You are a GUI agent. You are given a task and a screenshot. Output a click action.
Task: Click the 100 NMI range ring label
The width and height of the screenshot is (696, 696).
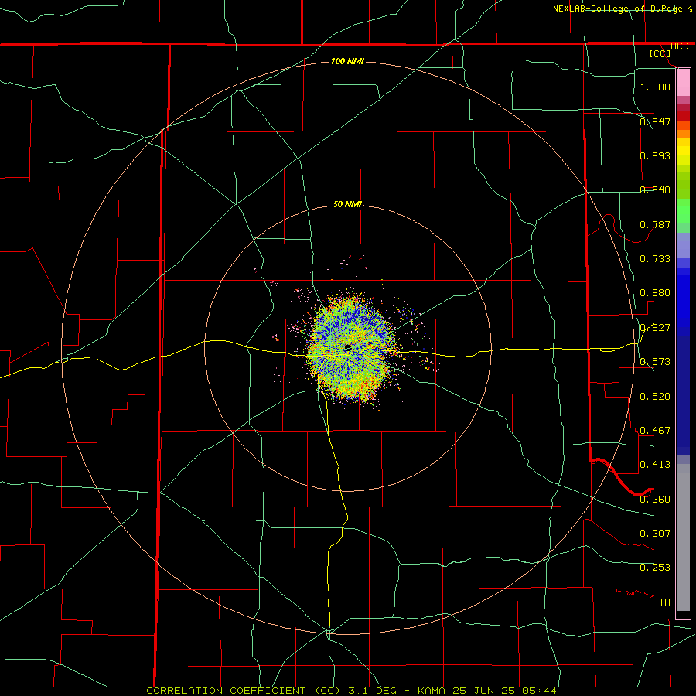(347, 61)
